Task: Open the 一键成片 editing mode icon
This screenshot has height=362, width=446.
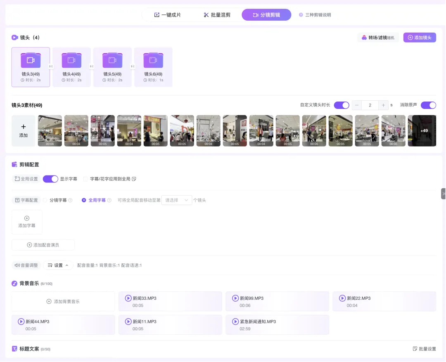Action: tap(157, 15)
